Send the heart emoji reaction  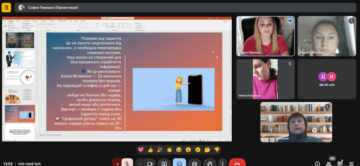141,150
